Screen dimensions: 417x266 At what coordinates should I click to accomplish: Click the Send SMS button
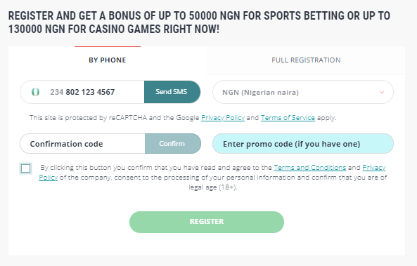(172, 92)
